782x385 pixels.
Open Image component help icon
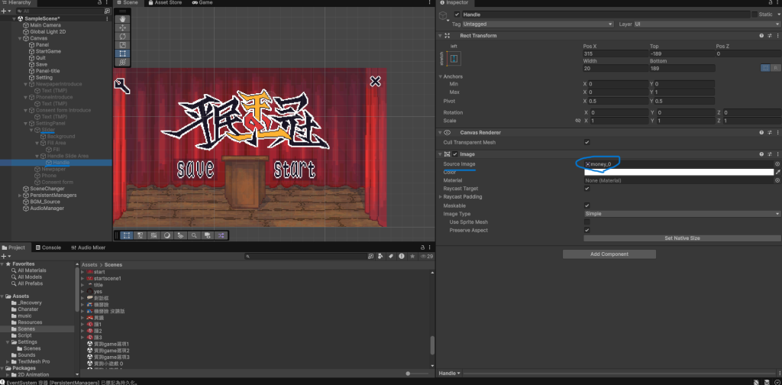click(761, 154)
